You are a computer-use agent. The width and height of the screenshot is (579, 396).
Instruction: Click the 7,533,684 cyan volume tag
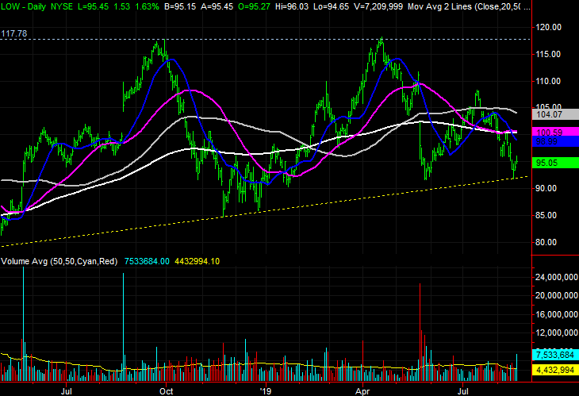[555, 355]
